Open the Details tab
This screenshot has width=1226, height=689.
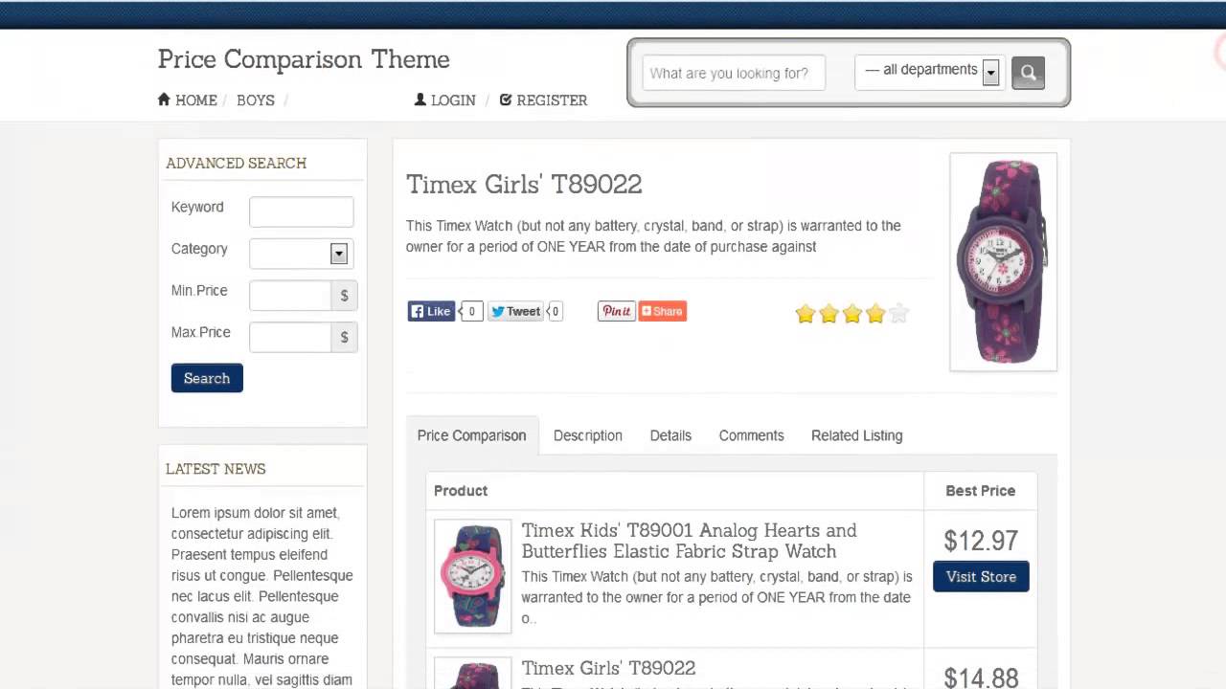tap(670, 435)
